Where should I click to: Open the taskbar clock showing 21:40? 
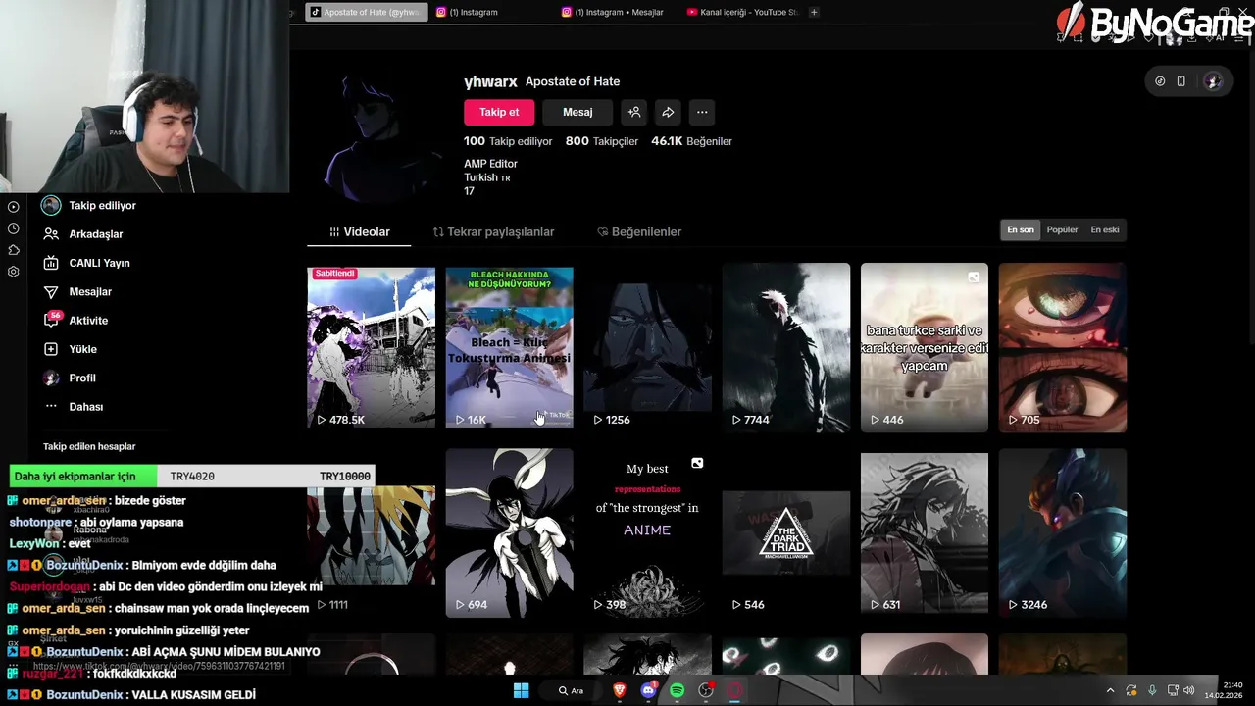(x=1224, y=690)
